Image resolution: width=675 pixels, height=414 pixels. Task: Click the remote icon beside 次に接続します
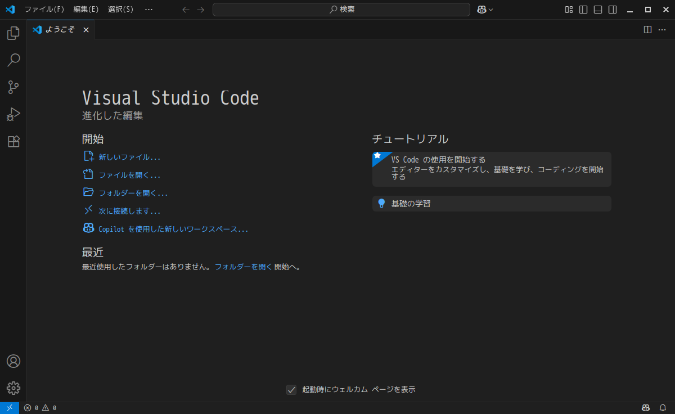pyautogui.click(x=88, y=210)
